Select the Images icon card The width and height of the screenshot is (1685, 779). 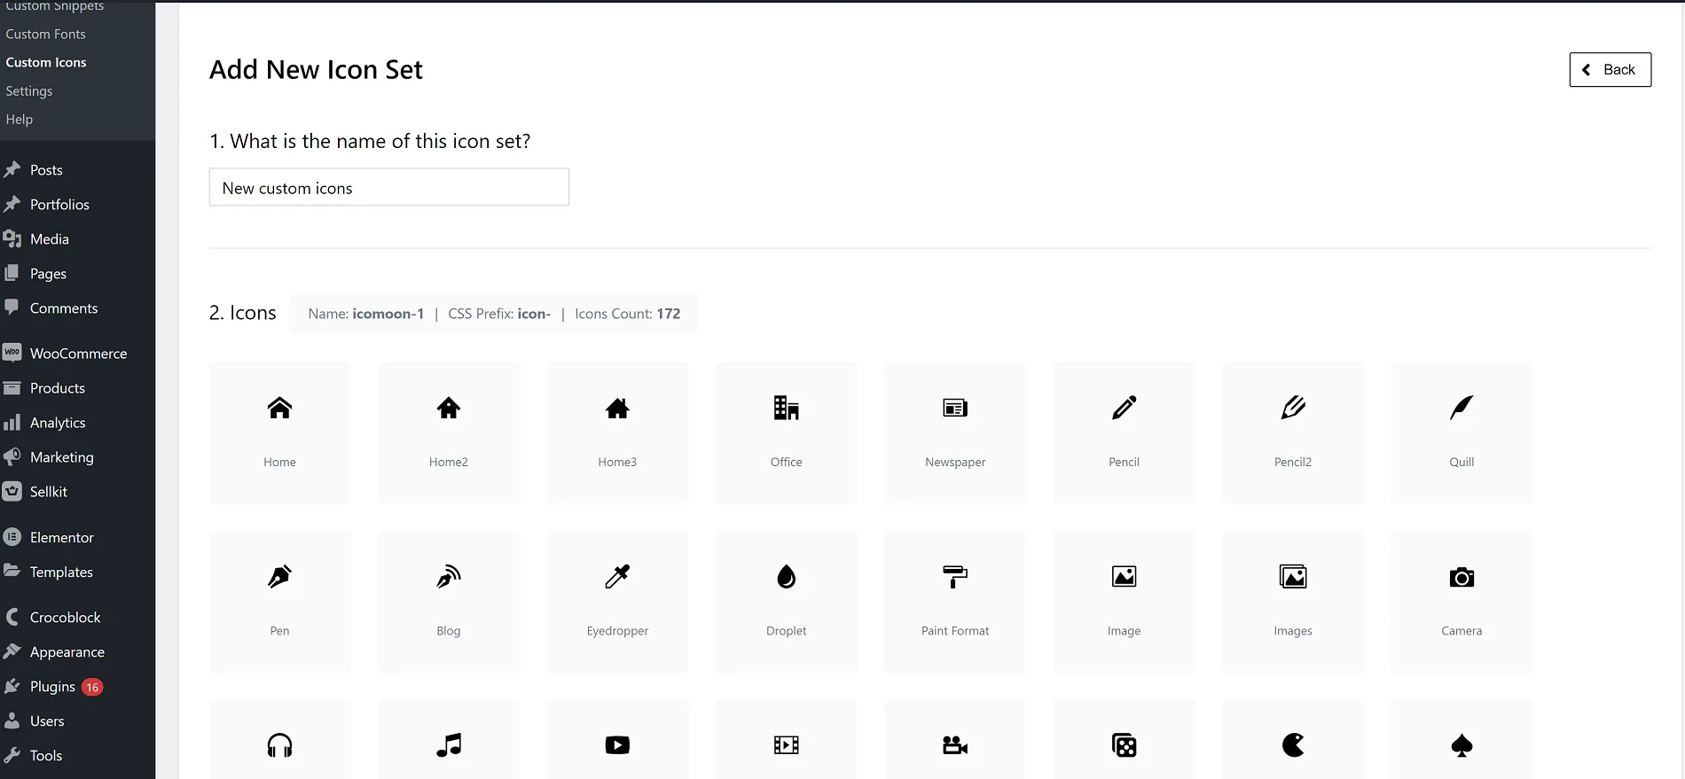[1293, 602]
